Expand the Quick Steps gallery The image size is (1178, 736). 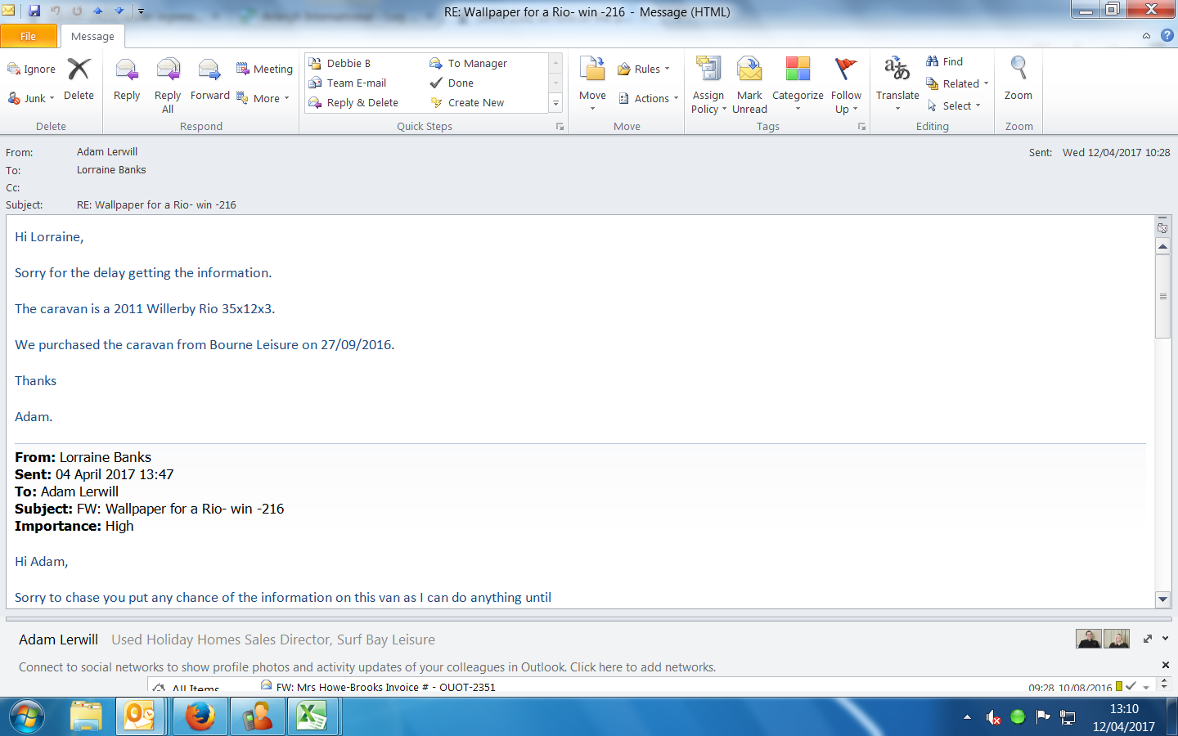tap(556, 103)
